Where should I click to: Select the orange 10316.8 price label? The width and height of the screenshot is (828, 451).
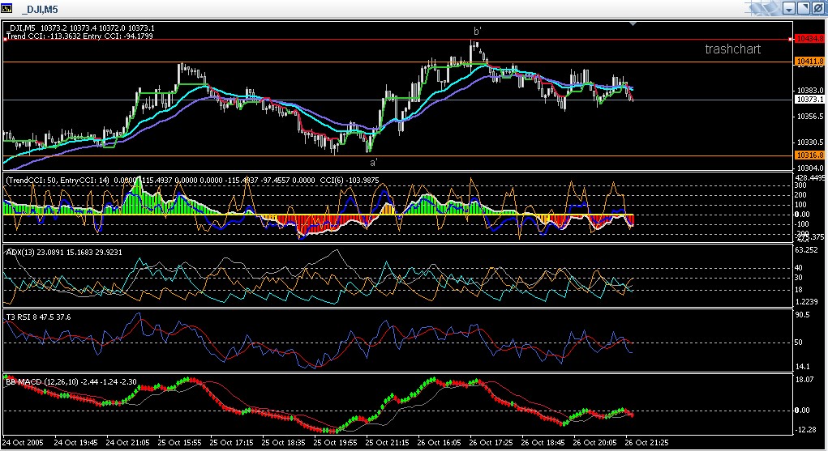pos(809,155)
